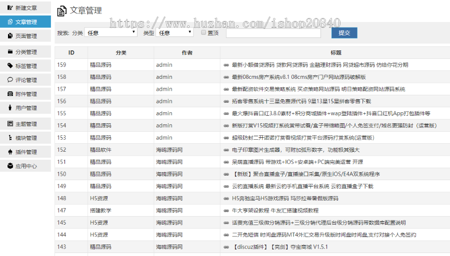
Task: Click the 提交 submit button
Action: tap(344, 33)
